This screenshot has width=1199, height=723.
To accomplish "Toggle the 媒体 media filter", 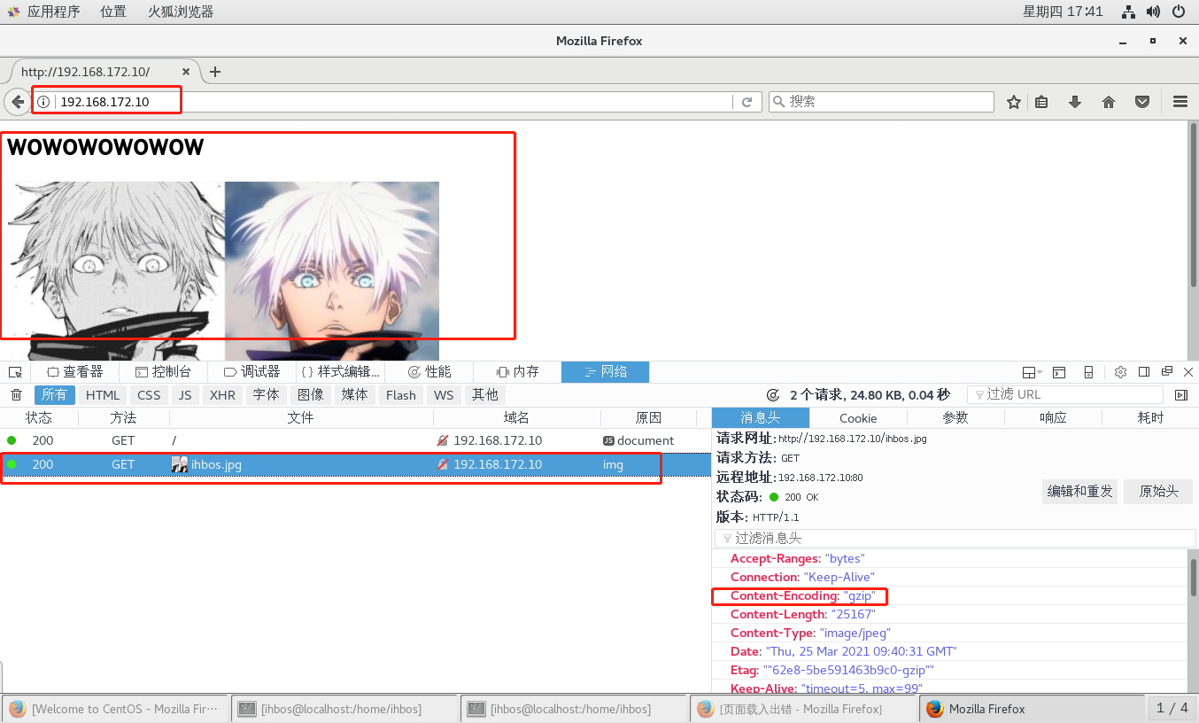I will 355,395.
